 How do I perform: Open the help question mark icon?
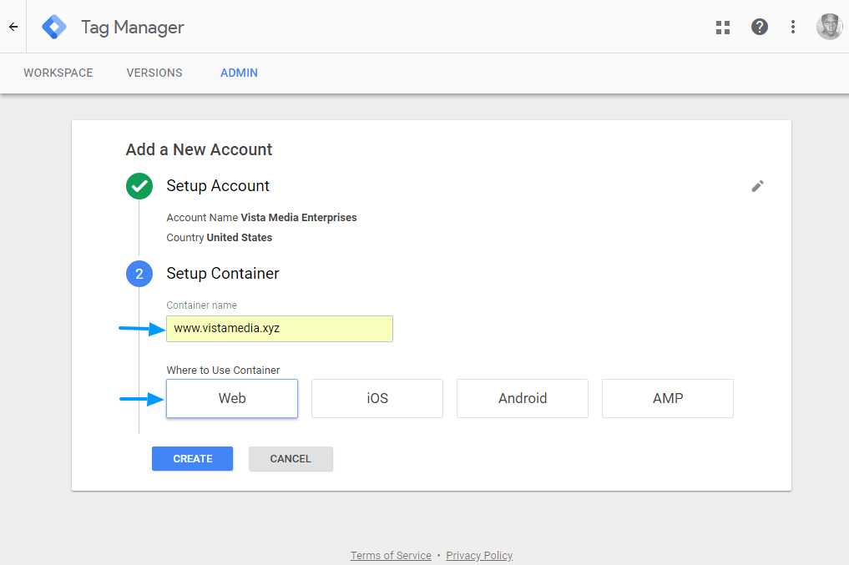[759, 27]
